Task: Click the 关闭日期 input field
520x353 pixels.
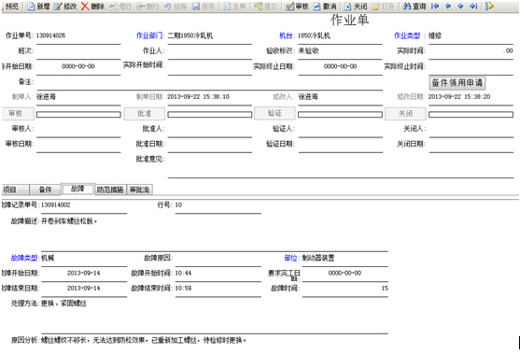Action: [x=471, y=145]
